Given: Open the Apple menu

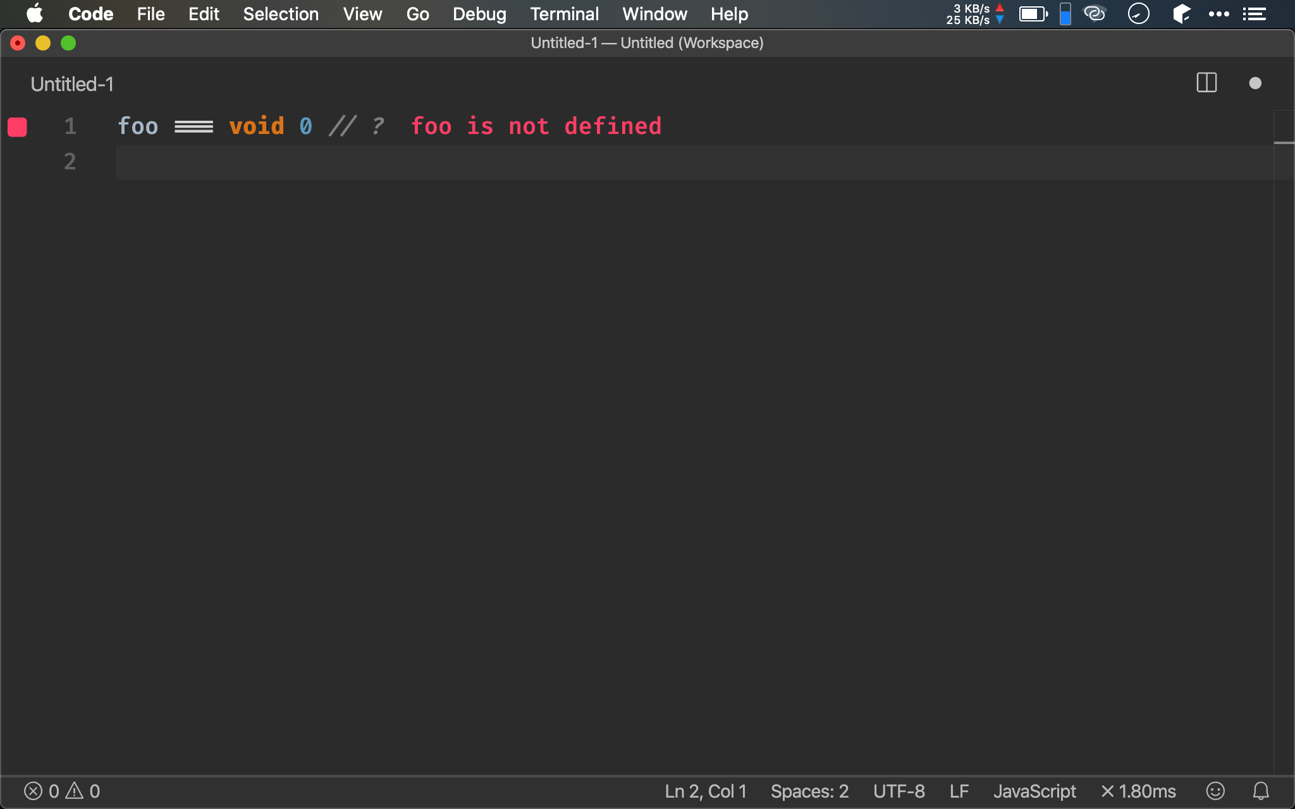Looking at the screenshot, I should (x=35, y=13).
